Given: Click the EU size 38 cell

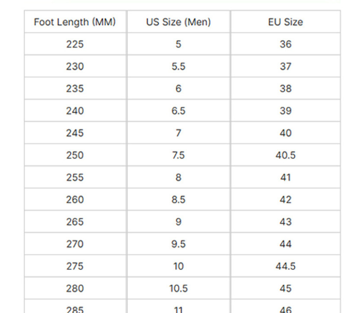Looking at the screenshot, I should click(285, 88).
